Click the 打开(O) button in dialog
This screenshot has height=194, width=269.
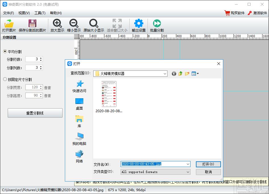pos(208,164)
